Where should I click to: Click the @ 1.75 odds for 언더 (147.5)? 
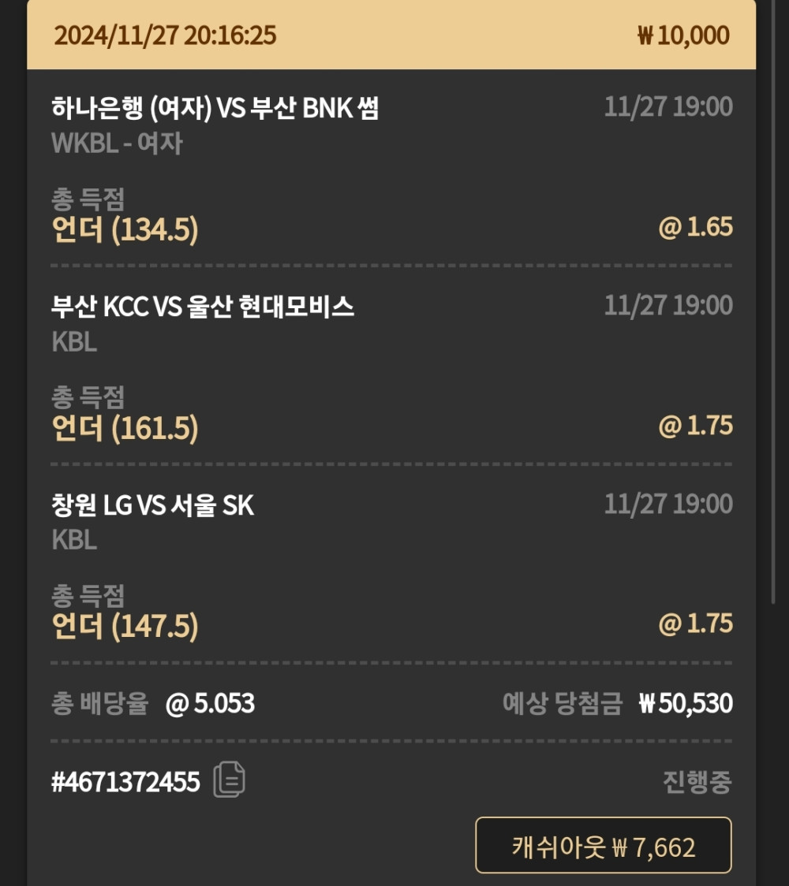[695, 624]
